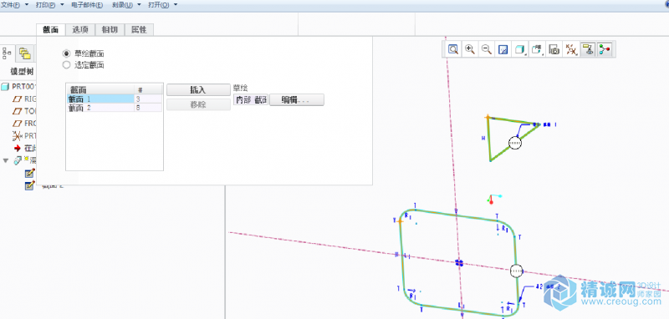Viewport: 669px width, 319px height.
Task: Select the 选定截面 radio button
Action: coord(66,65)
